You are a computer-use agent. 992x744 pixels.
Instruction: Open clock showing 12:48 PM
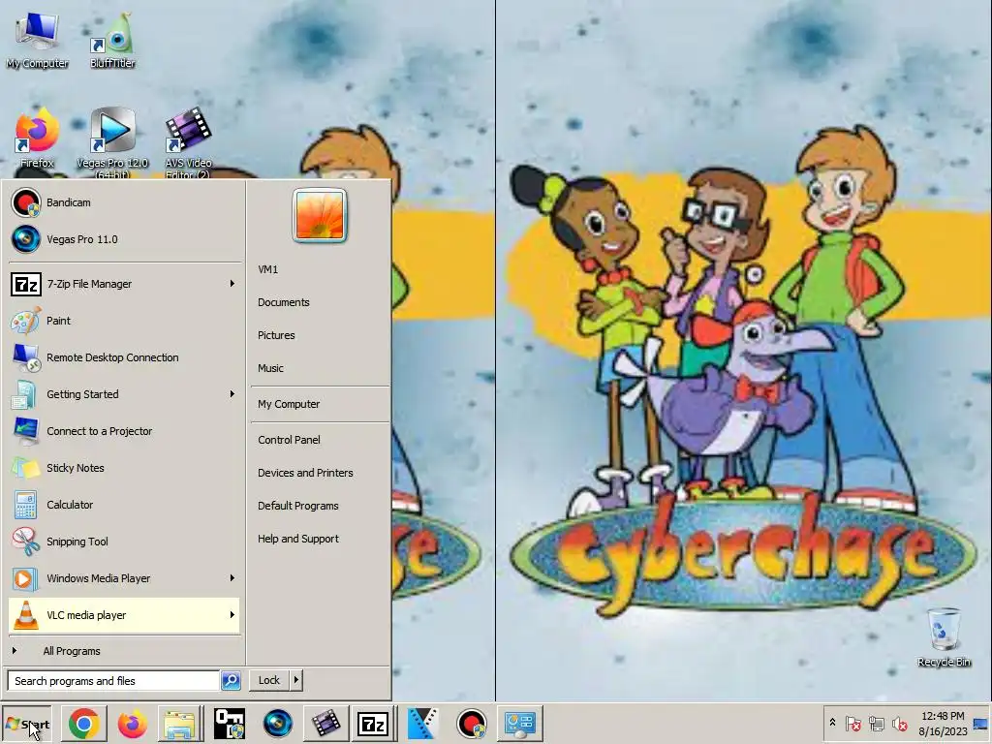943,723
